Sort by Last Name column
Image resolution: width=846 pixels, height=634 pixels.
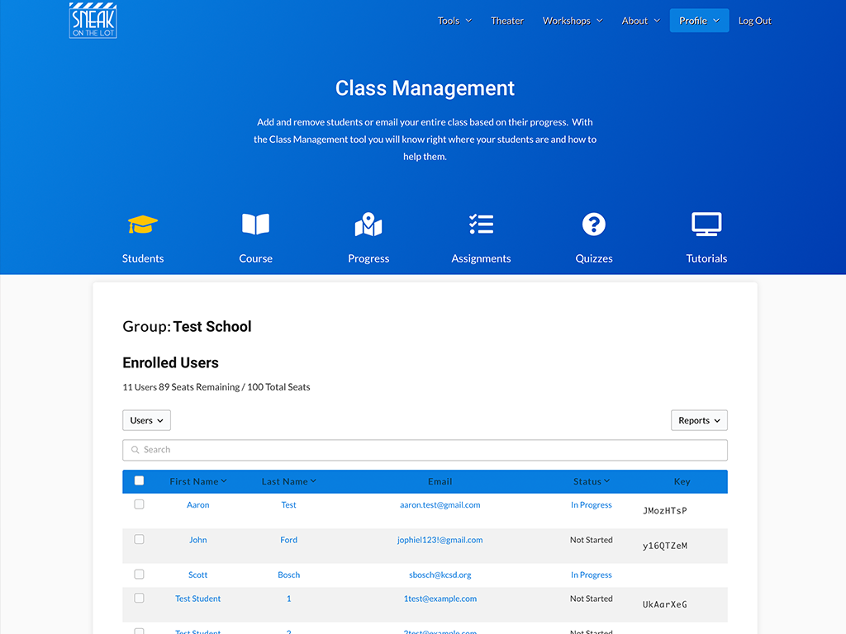click(288, 481)
